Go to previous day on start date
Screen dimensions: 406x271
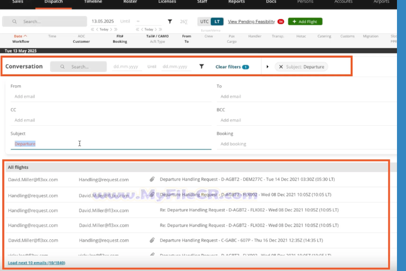(x=97, y=29)
